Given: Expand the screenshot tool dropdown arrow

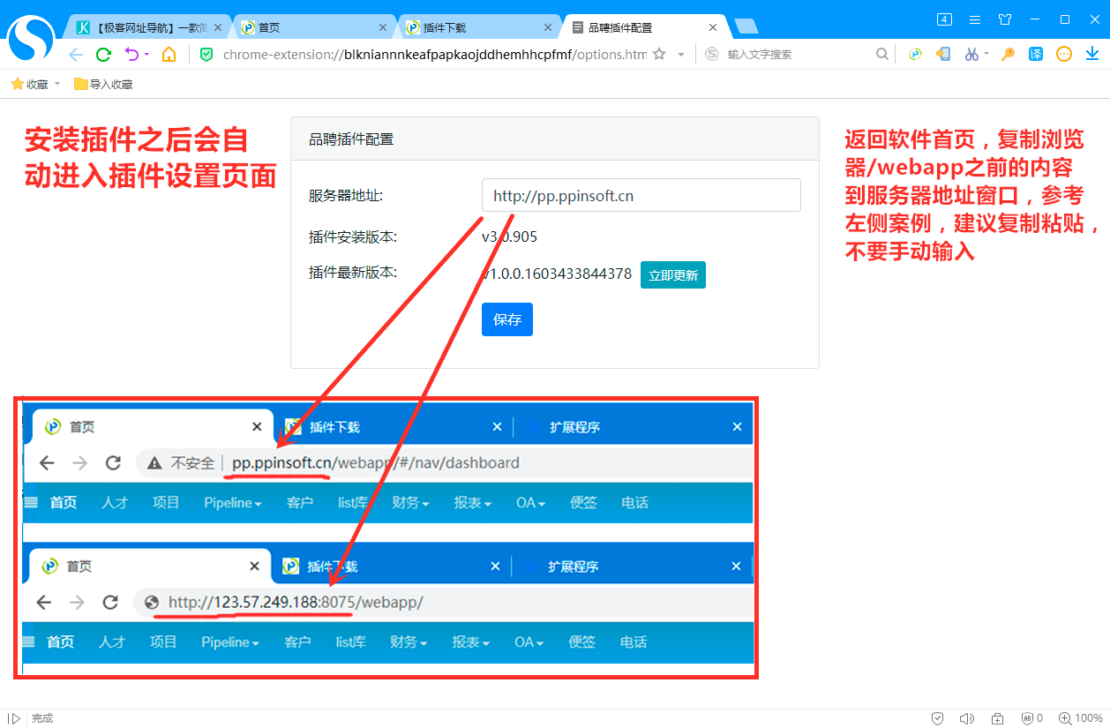Looking at the screenshot, I should (986, 53).
